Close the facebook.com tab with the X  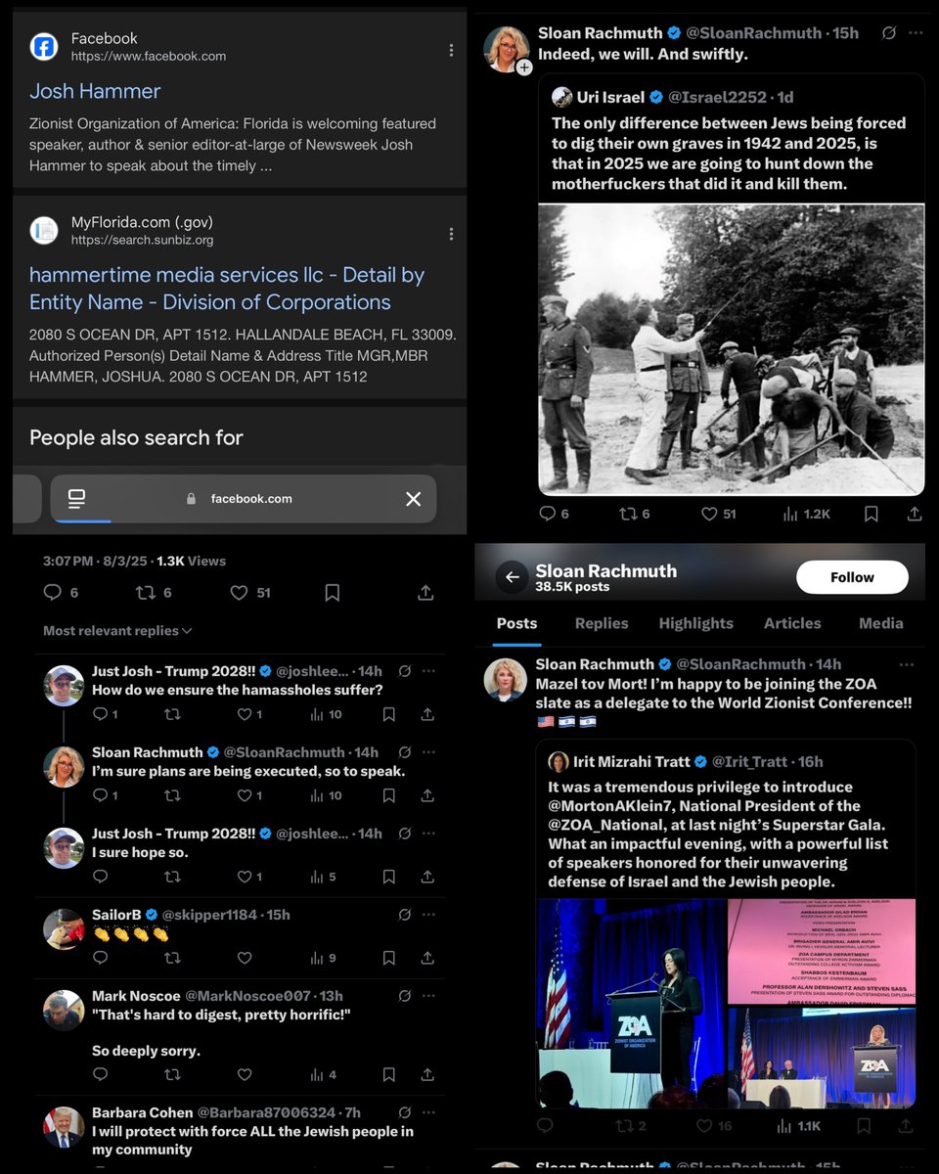pyautogui.click(x=414, y=499)
